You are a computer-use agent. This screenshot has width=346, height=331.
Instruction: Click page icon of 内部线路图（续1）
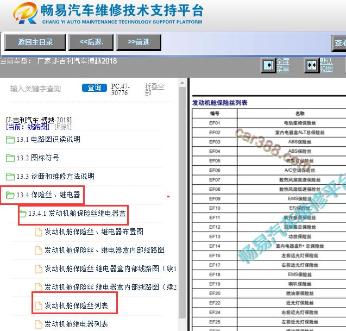pos(39,269)
